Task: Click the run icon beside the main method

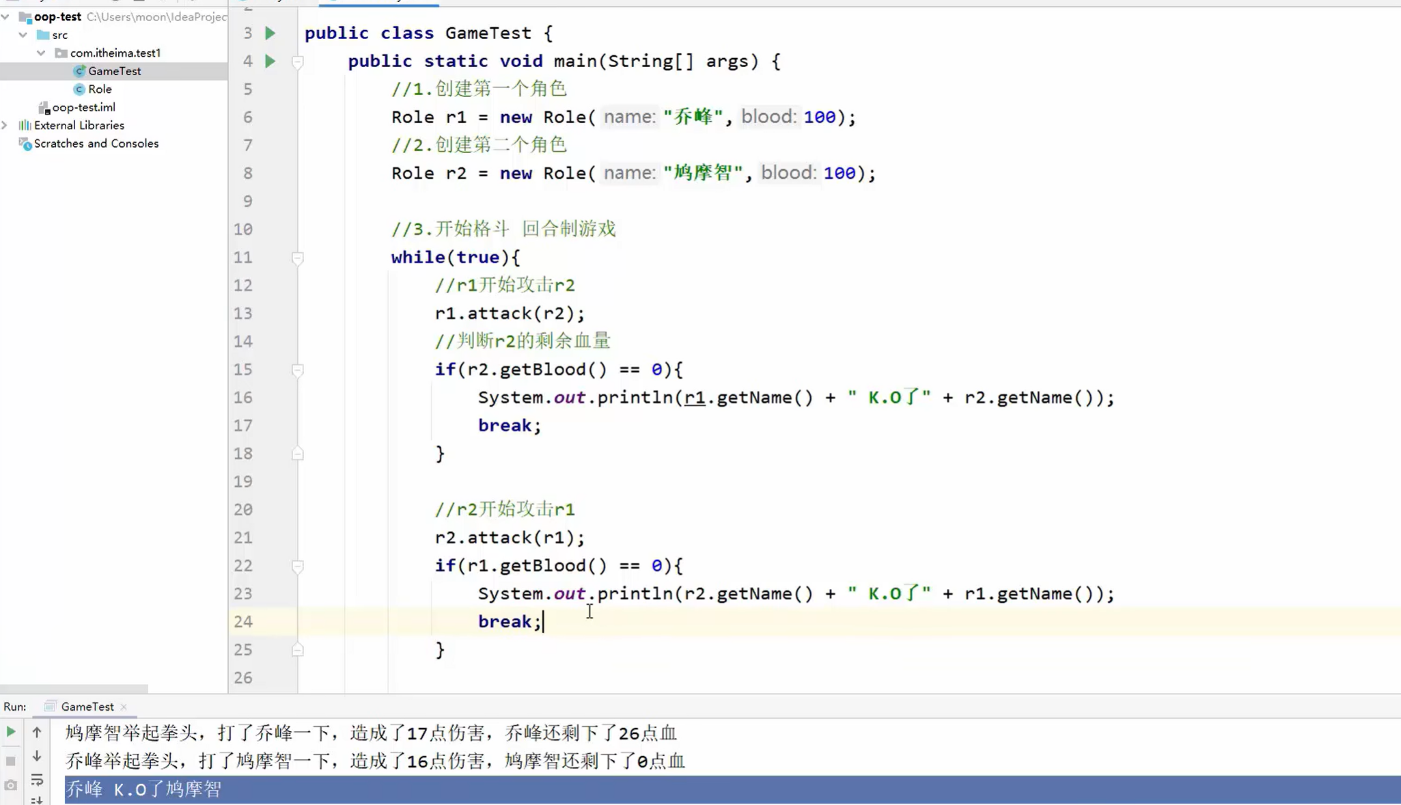Action: coord(270,61)
